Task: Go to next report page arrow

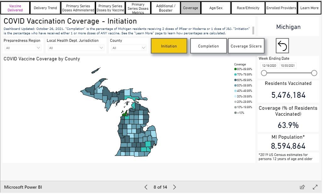Action: pyautogui.click(x=175, y=187)
